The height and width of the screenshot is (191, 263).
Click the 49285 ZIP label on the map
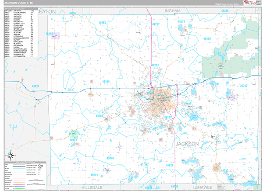click(225, 11)
